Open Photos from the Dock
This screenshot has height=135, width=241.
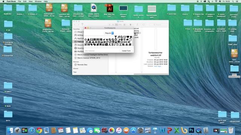[x=111, y=130]
